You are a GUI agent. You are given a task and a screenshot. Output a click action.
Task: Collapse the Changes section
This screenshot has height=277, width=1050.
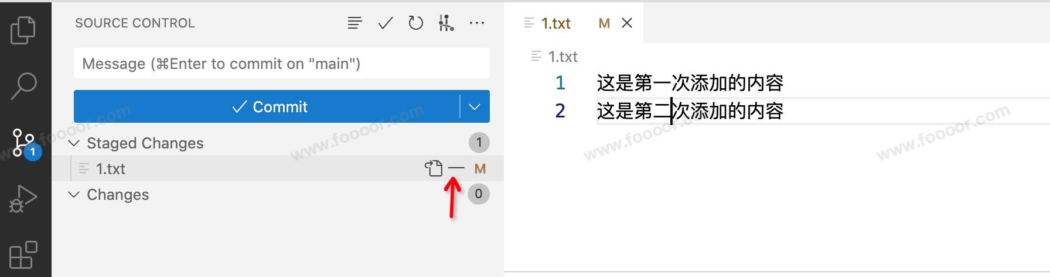[x=74, y=195]
